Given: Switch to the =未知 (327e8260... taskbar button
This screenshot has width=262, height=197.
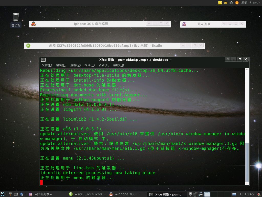Looking at the screenshot, I should point(87,194).
